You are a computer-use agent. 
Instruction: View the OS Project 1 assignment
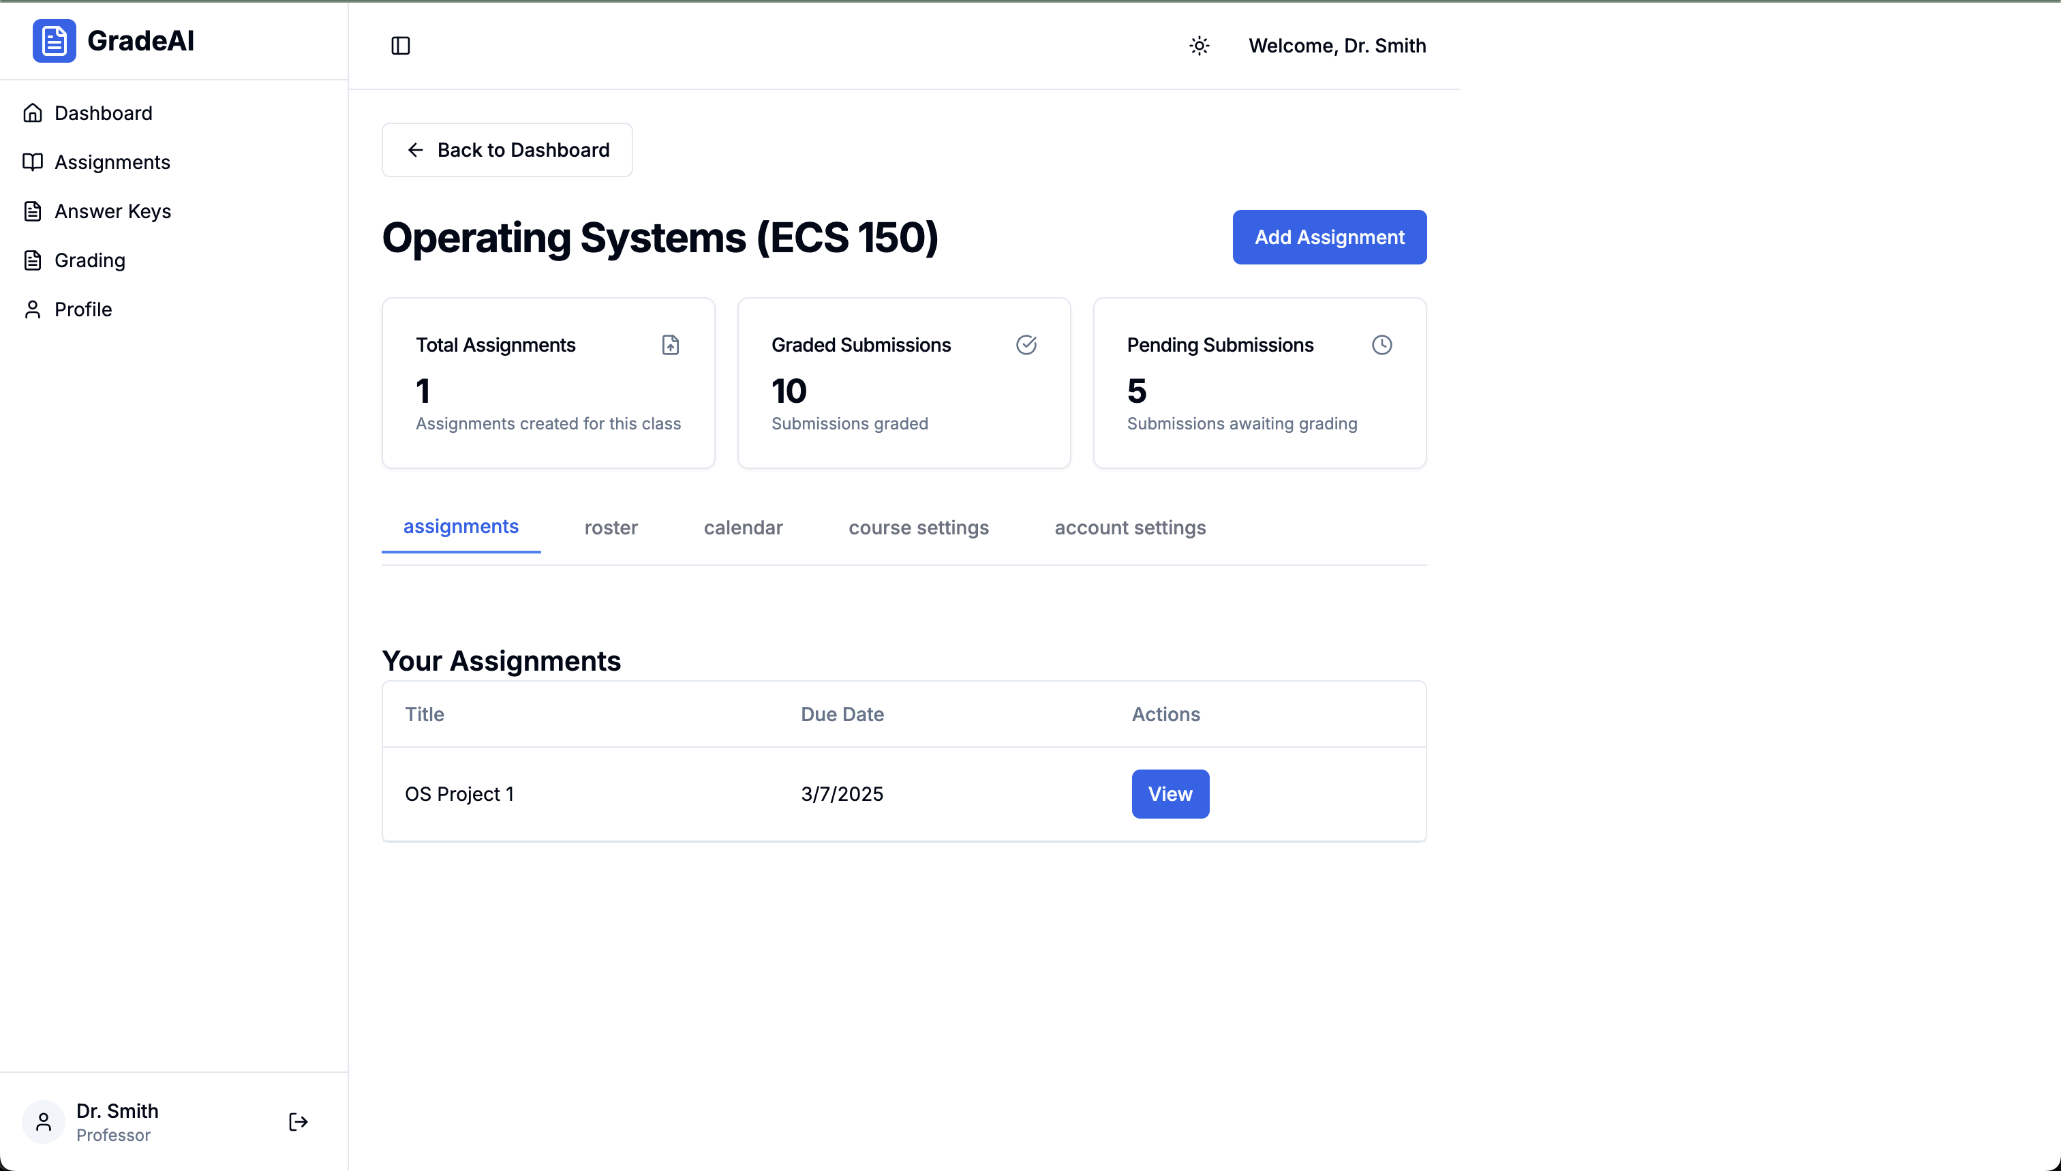pyautogui.click(x=1170, y=794)
